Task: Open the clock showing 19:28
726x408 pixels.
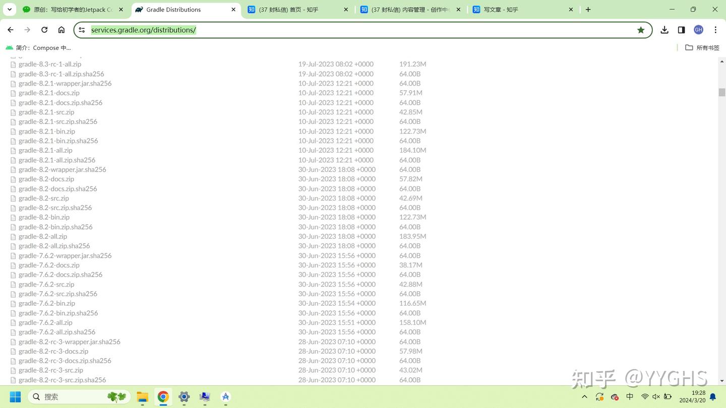Action: [x=692, y=397]
